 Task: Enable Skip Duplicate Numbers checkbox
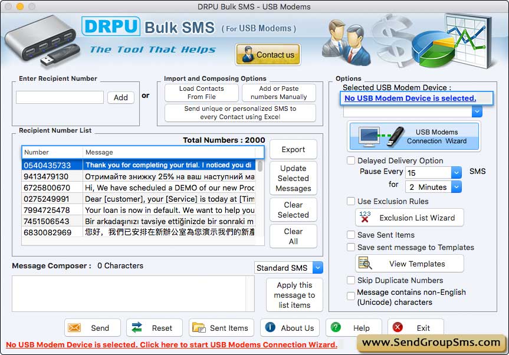351,280
